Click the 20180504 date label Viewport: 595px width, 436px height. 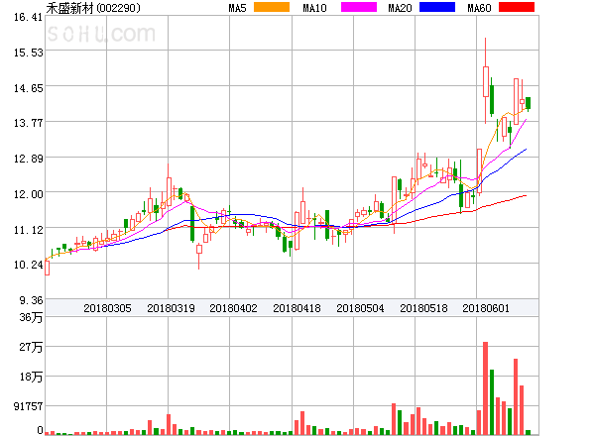point(360,308)
